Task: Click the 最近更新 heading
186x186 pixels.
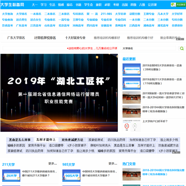Action: 129,59
